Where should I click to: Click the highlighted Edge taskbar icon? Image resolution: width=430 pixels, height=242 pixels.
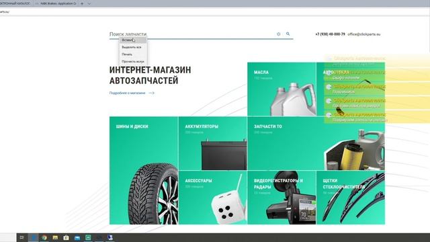coord(33,237)
